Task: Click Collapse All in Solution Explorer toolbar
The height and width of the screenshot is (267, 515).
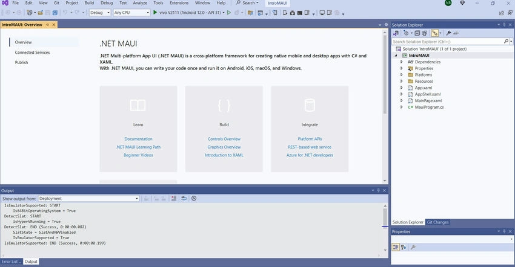Action: point(417,33)
